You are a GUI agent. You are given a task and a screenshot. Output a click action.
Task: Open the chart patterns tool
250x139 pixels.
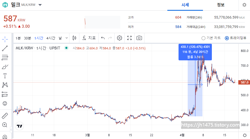pos(5,85)
